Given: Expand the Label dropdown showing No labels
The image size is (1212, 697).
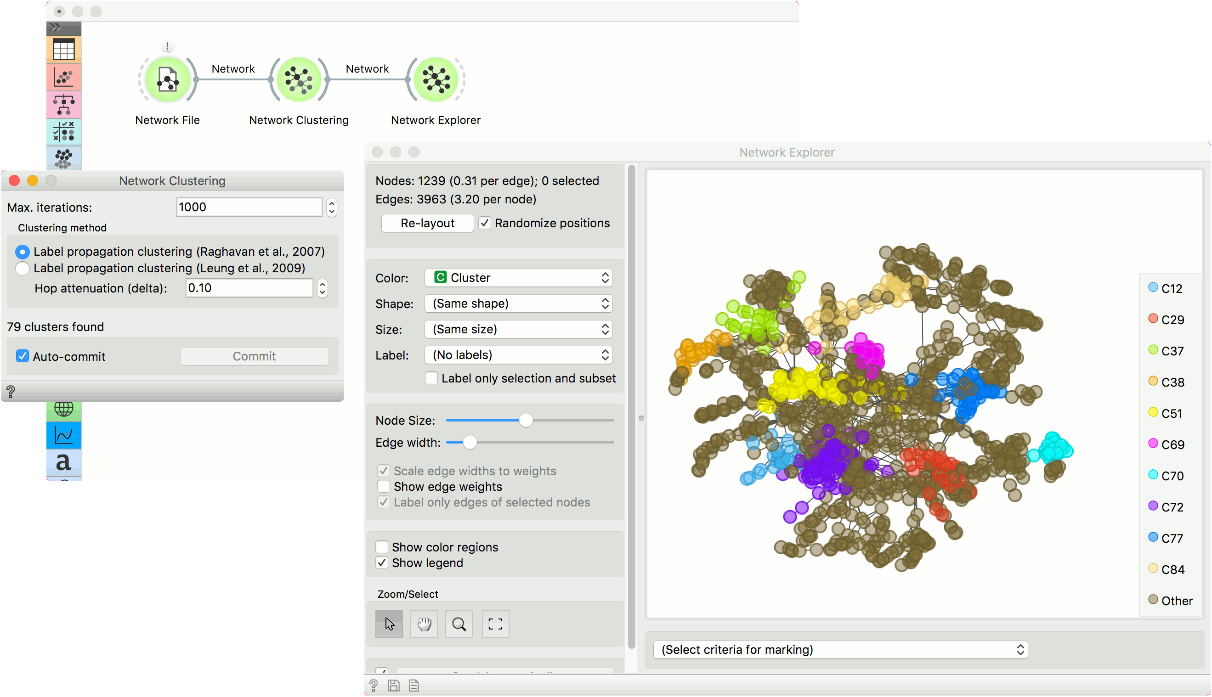Looking at the screenshot, I should (x=519, y=355).
